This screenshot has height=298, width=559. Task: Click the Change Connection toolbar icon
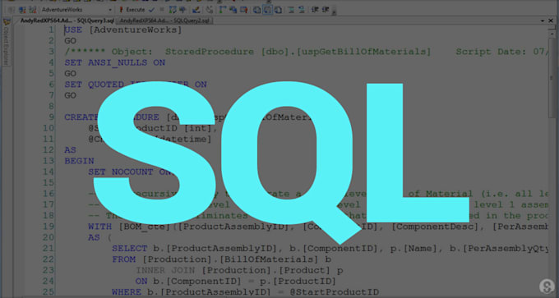[33, 10]
